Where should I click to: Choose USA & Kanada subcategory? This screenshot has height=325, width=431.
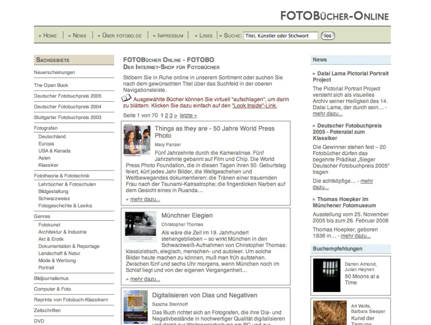point(54,151)
